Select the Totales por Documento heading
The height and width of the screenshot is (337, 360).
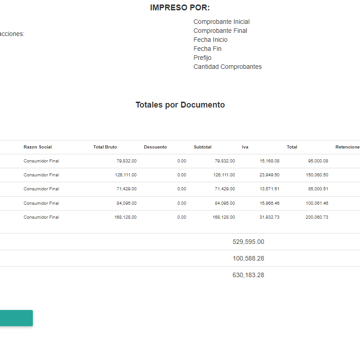coord(180,105)
